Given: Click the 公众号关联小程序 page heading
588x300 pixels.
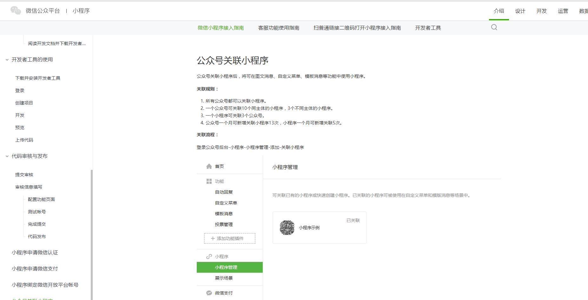Looking at the screenshot, I should (233, 61).
